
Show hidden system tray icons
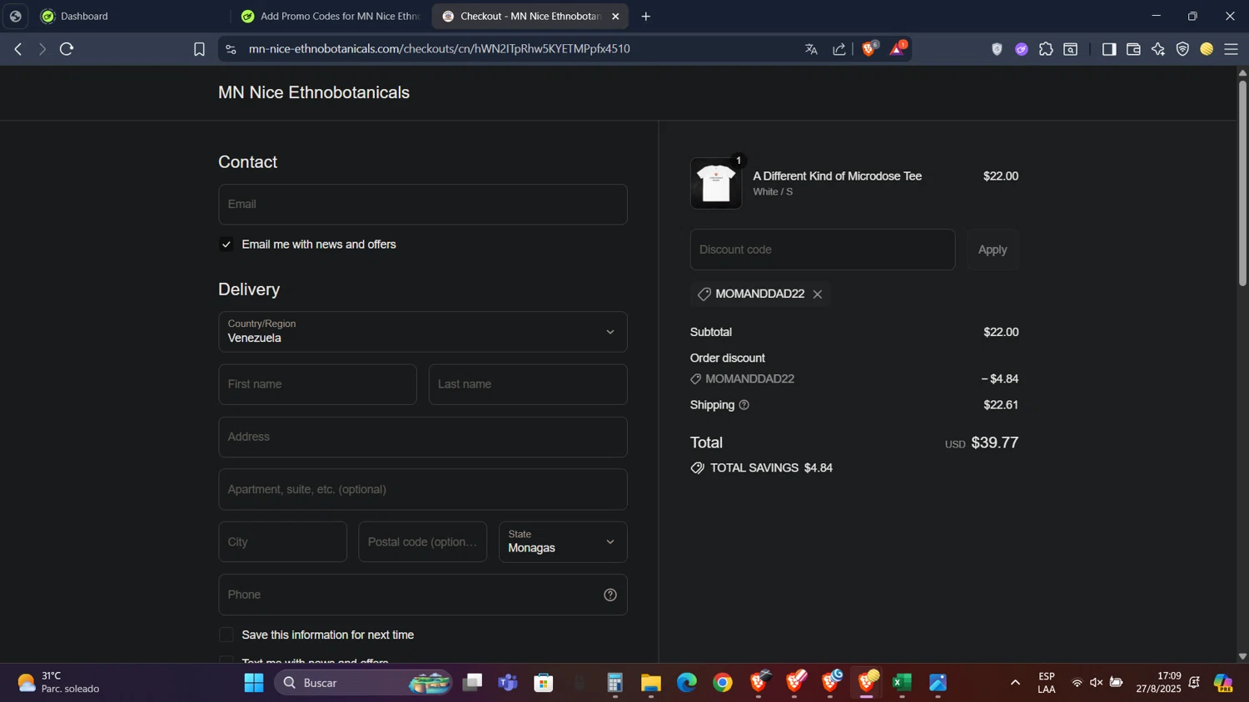[x=1015, y=683]
